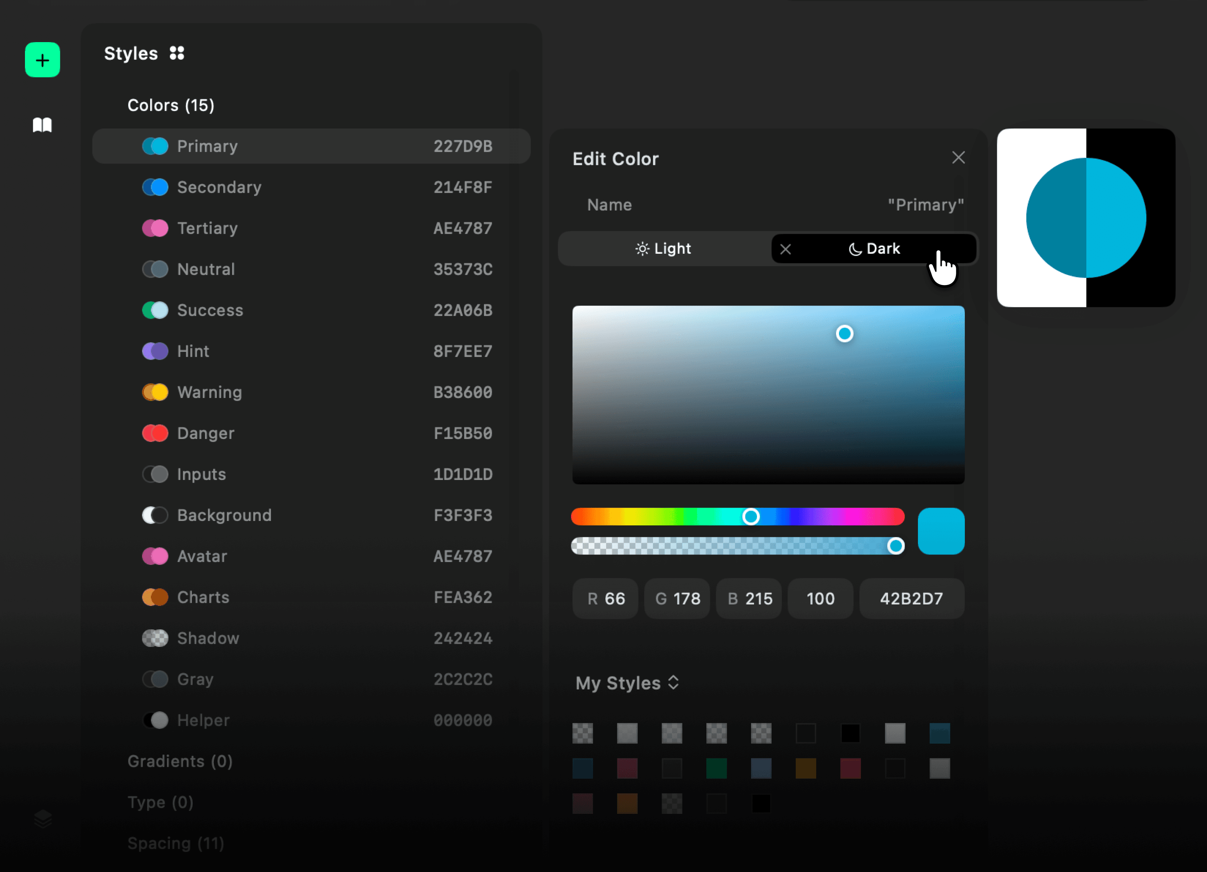The width and height of the screenshot is (1207, 872).
Task: Click the Tertiary color dual swatch icon
Action: coord(155,228)
